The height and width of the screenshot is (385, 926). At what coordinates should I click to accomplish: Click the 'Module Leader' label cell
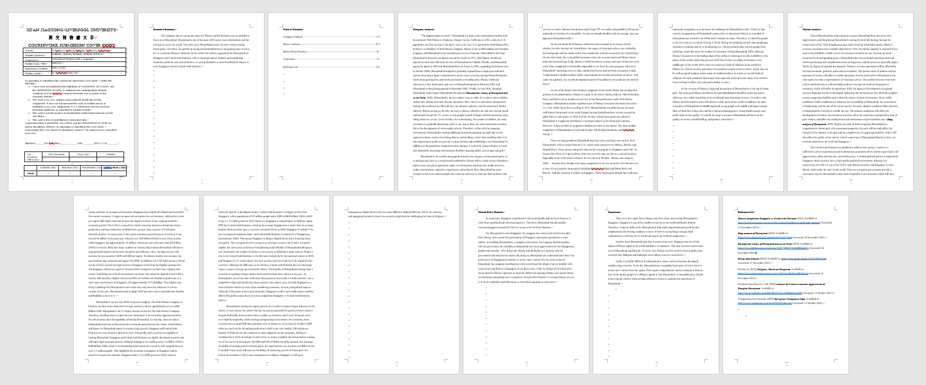click(37, 73)
